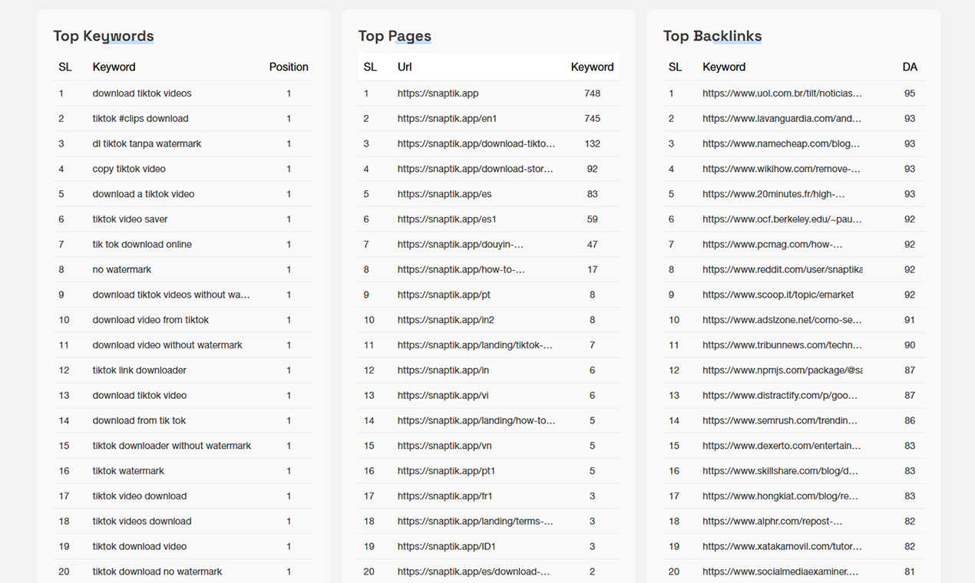Click 'dl tiktok tanpa watermark' keyword

[147, 144]
